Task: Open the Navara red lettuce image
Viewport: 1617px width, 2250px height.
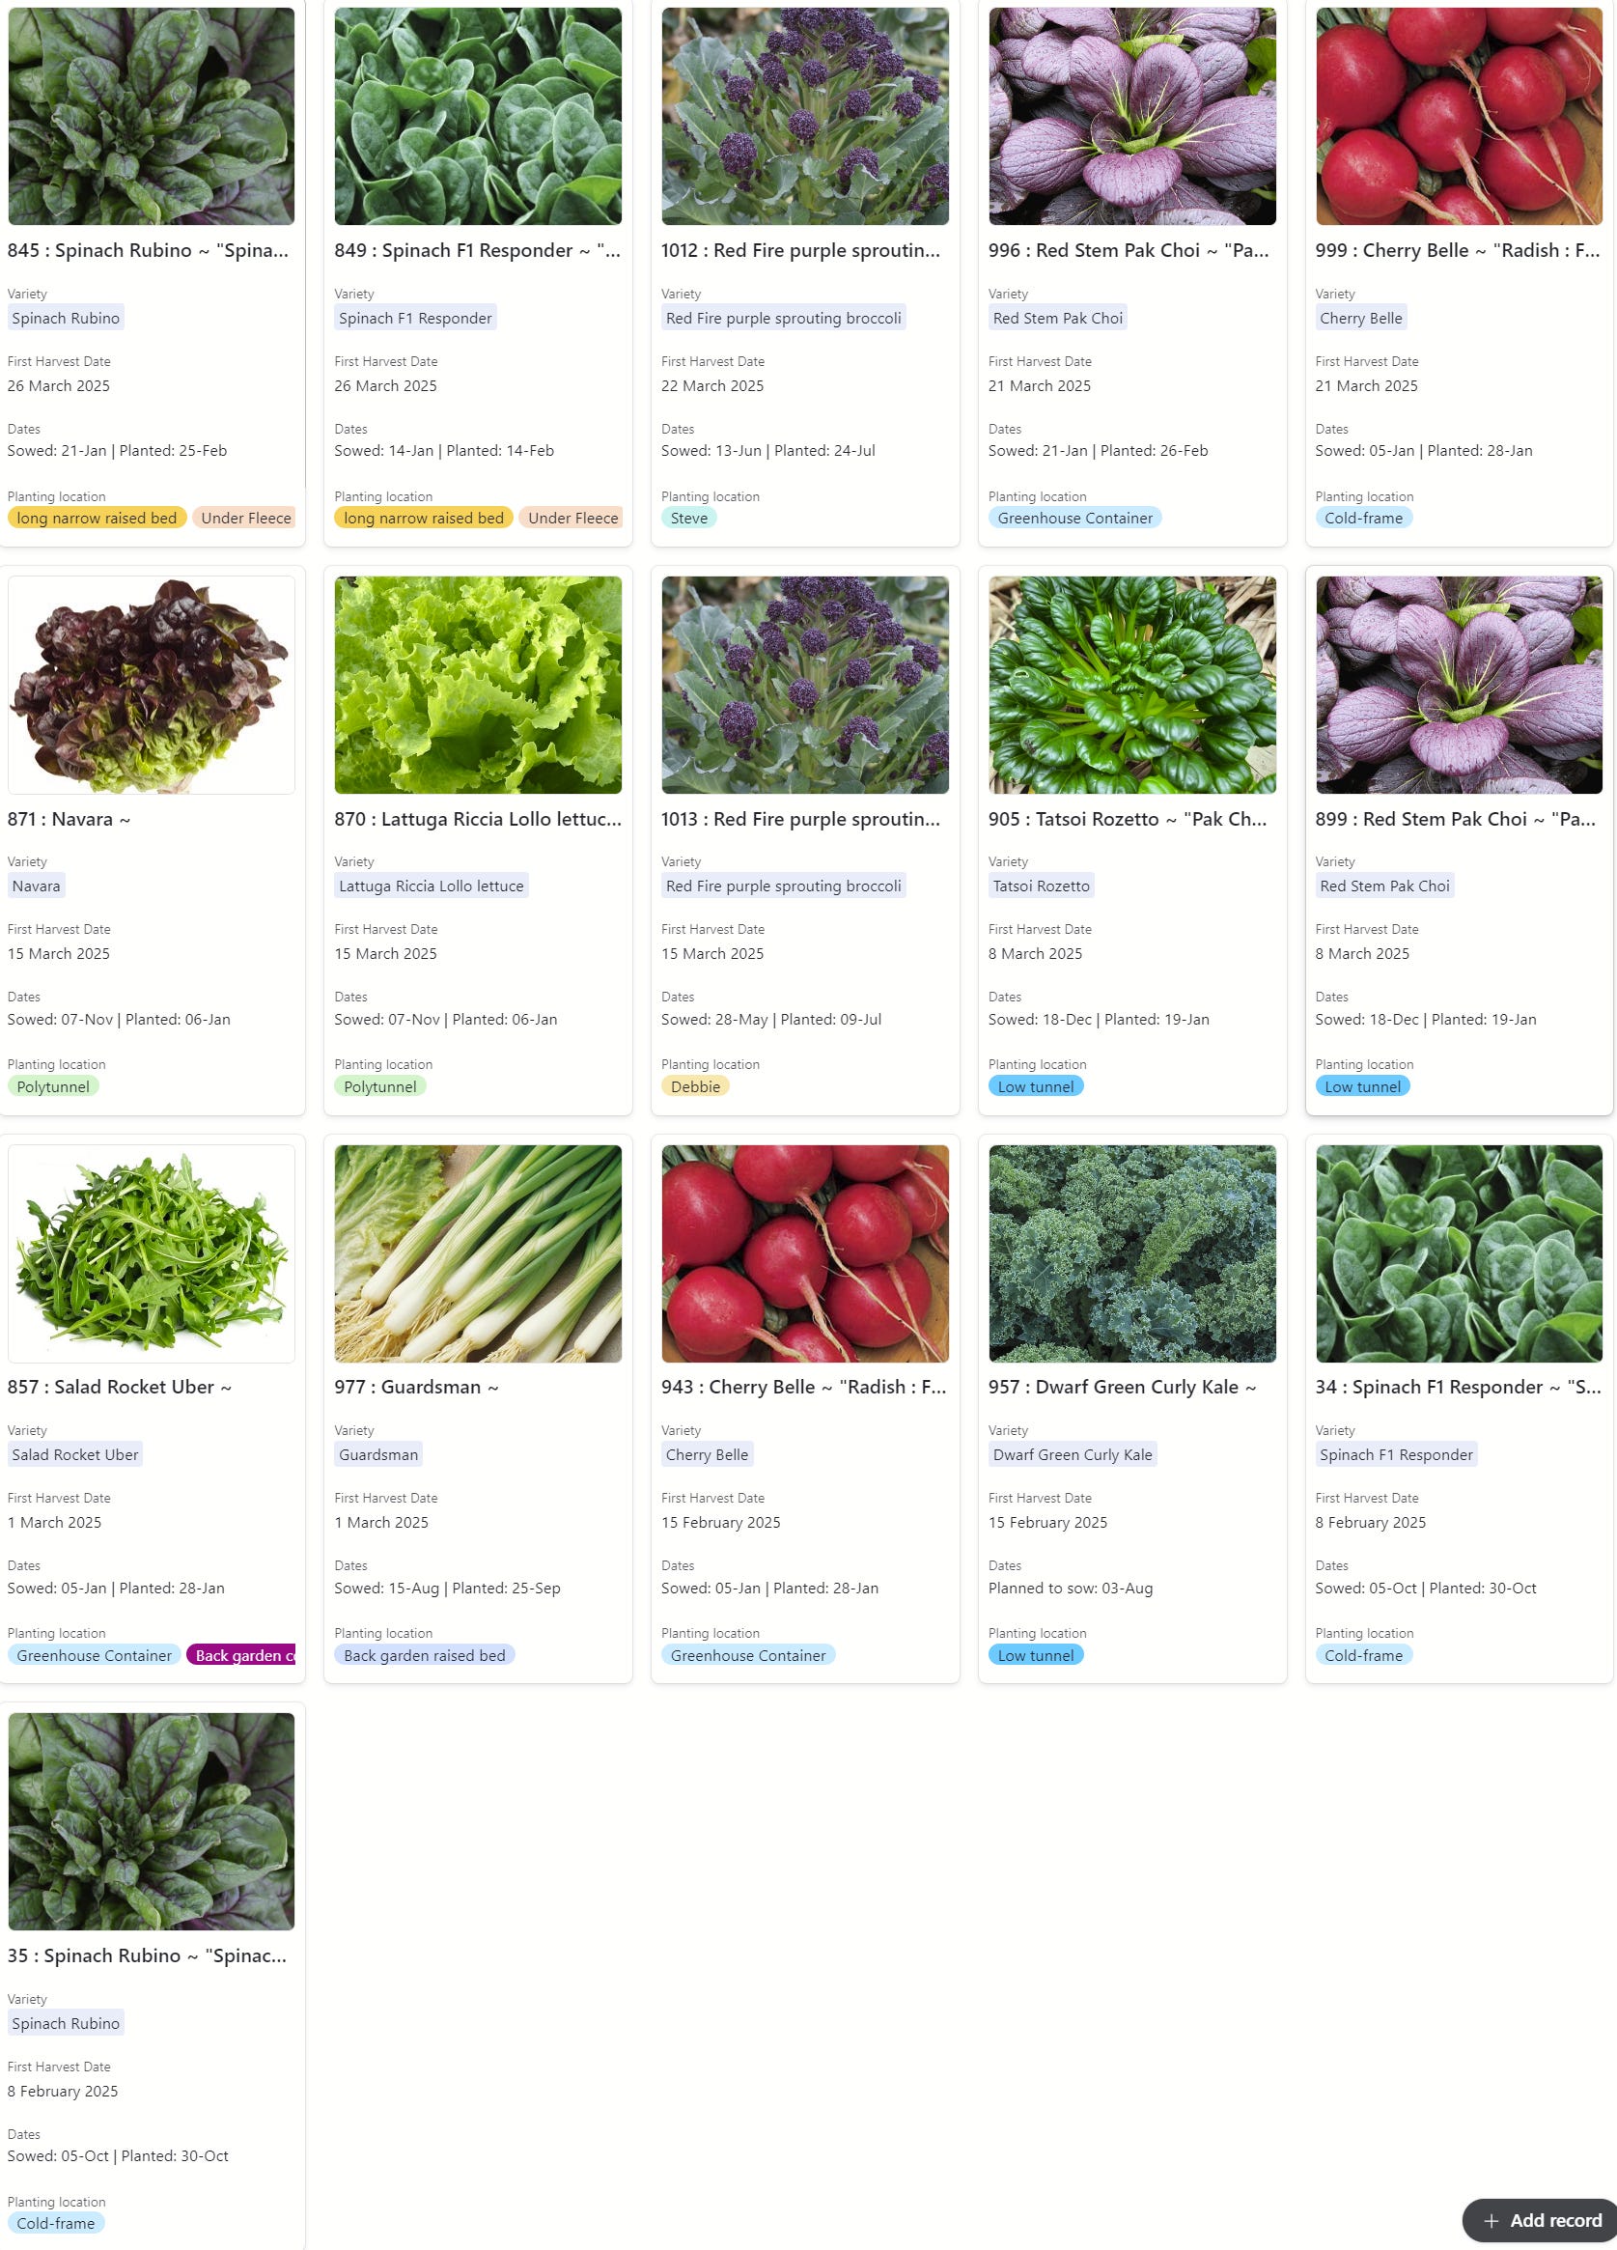Action: pyautogui.click(x=151, y=685)
